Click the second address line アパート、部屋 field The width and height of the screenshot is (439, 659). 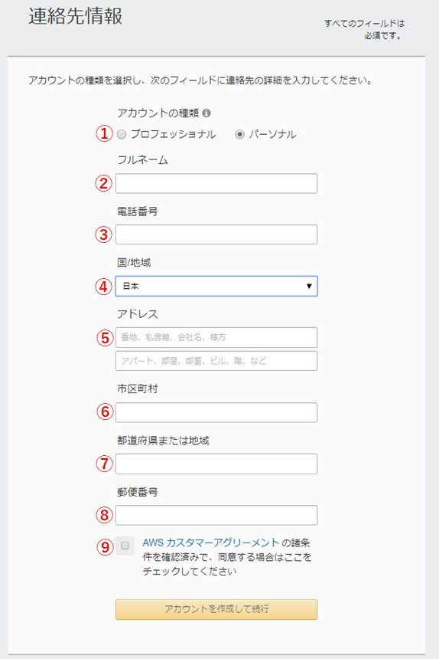point(216,361)
